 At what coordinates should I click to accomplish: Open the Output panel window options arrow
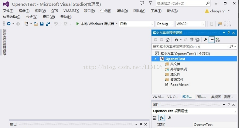pos(136,124)
